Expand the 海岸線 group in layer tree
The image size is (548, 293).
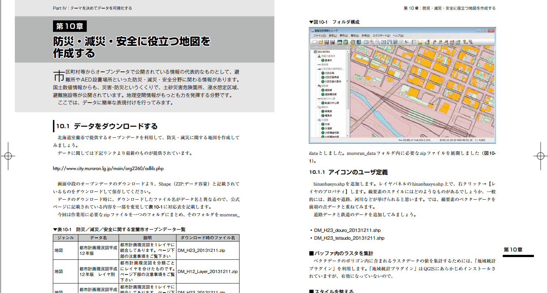319,64
